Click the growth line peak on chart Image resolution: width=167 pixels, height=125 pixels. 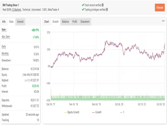tap(106, 41)
